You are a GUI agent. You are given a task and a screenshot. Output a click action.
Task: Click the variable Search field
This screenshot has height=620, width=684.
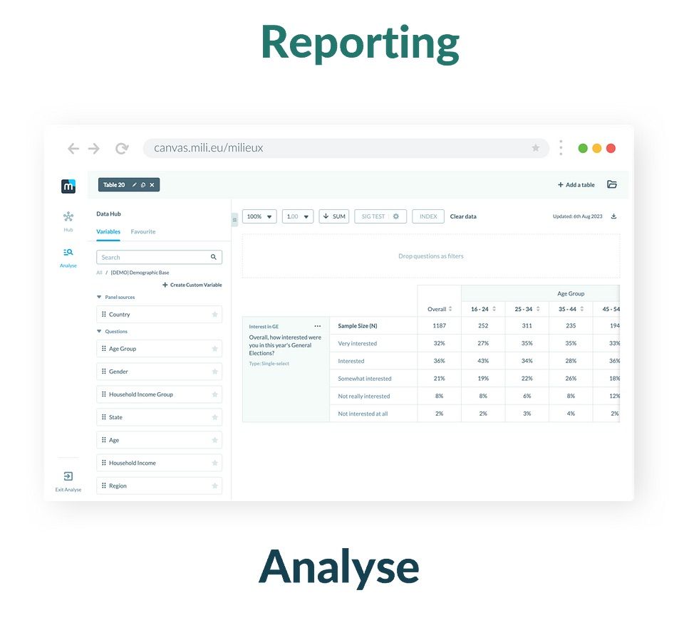click(x=155, y=257)
